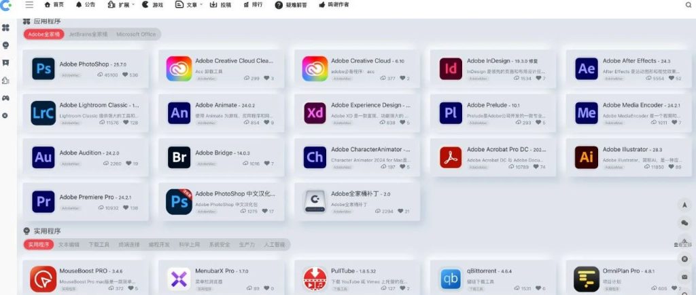Select the Adobe Illustrator app icon
The image size is (696, 295).
click(x=586, y=157)
